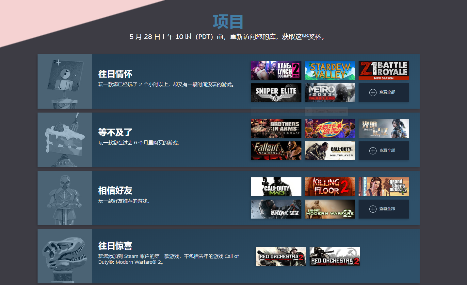467x285 pixels.
Task: Open the Grand Theft Auto V thumbnail
Action: 384,187
